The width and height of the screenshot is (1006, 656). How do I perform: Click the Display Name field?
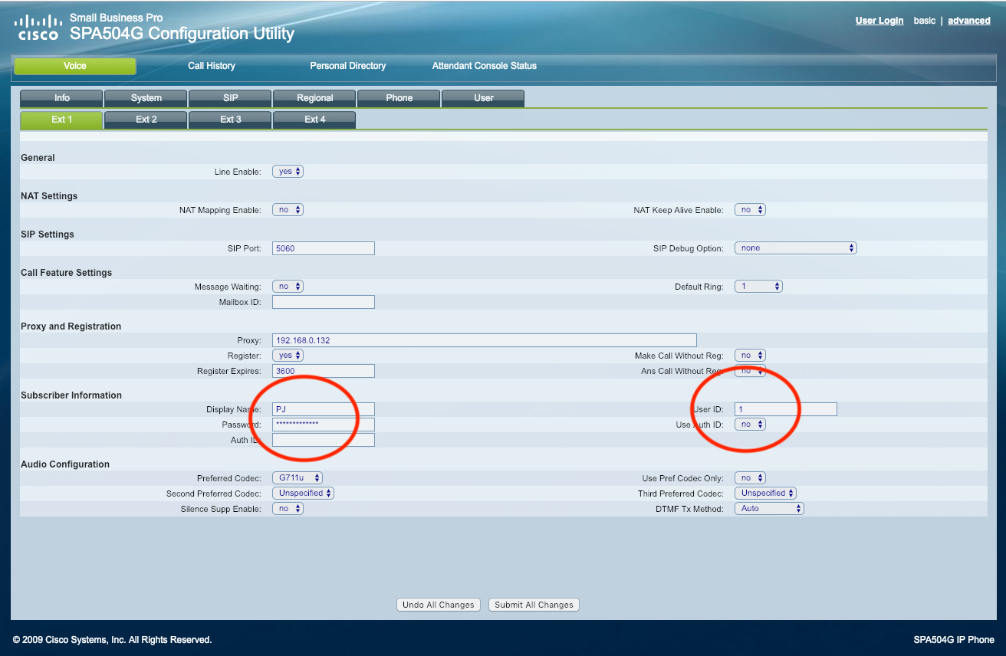click(324, 409)
